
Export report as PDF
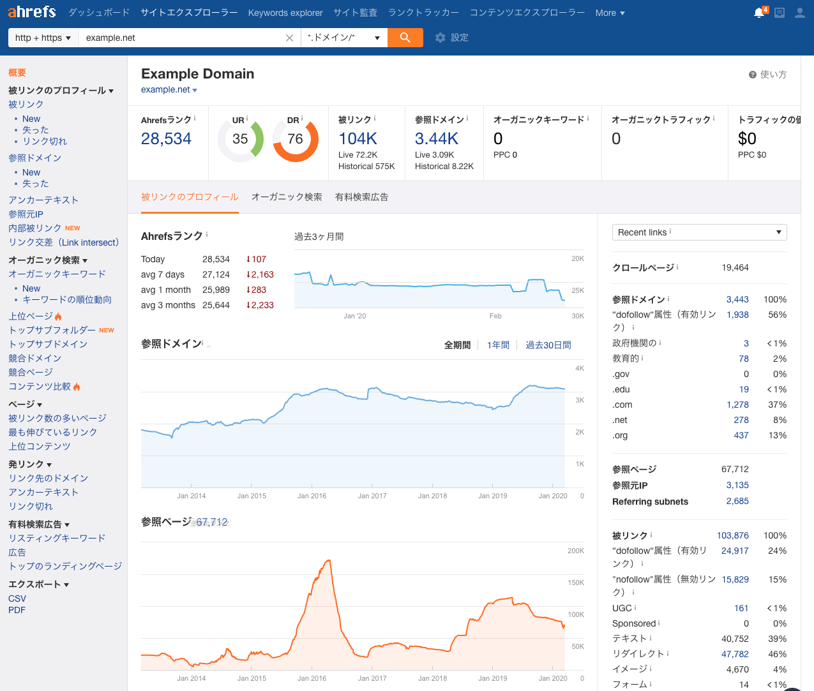click(17, 610)
